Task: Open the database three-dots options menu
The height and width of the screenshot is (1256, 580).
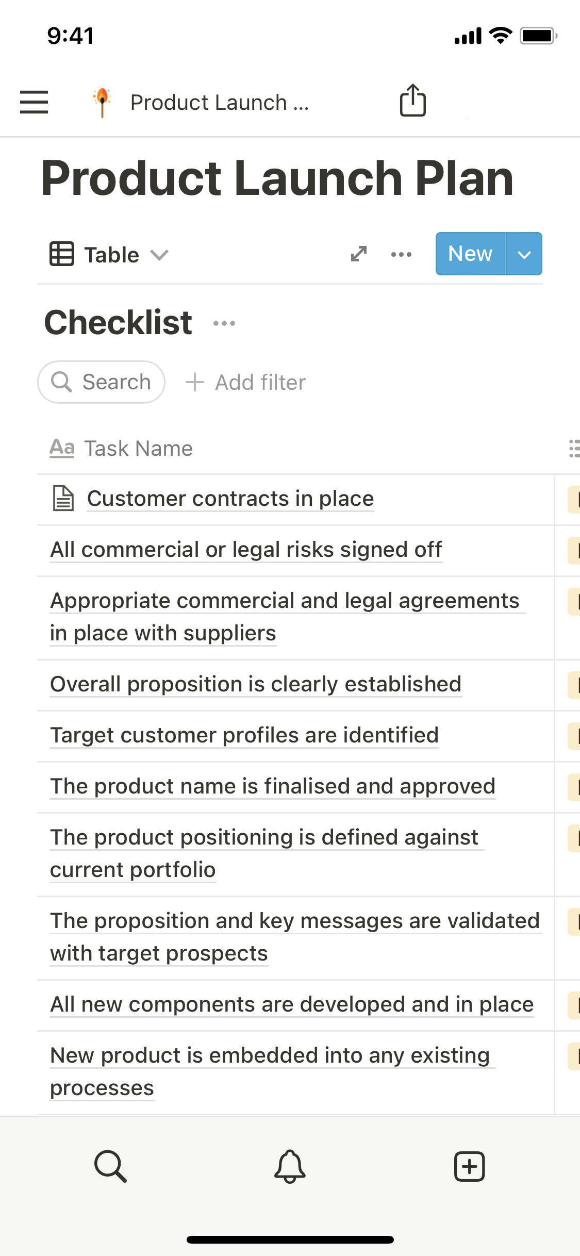Action: coord(401,254)
